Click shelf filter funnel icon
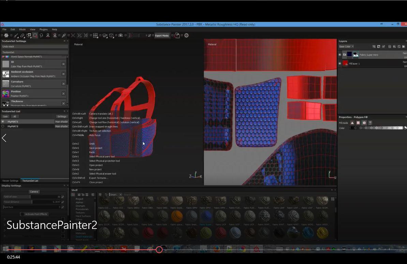 100,195
